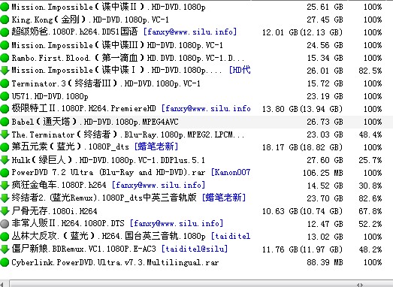Image resolution: width=393 pixels, height=287 pixels.
Task: Click the 13.02 GB size value
Action: [x=325, y=237]
